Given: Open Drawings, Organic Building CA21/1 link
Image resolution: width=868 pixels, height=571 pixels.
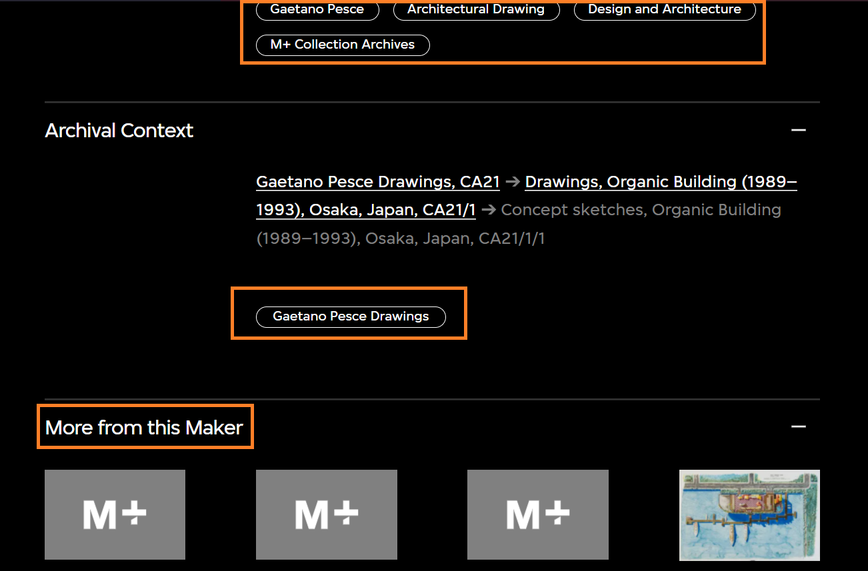Looking at the screenshot, I should coord(527,196).
